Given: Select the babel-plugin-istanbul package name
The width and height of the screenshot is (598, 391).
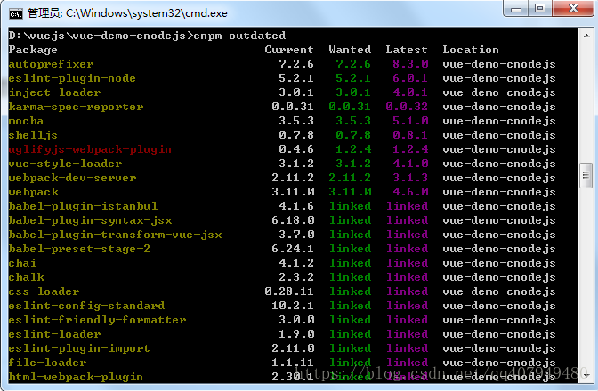Looking at the screenshot, I should (83, 206).
